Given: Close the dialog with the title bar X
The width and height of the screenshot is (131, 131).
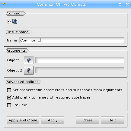Looking at the screenshot, I should [x=127, y=5].
